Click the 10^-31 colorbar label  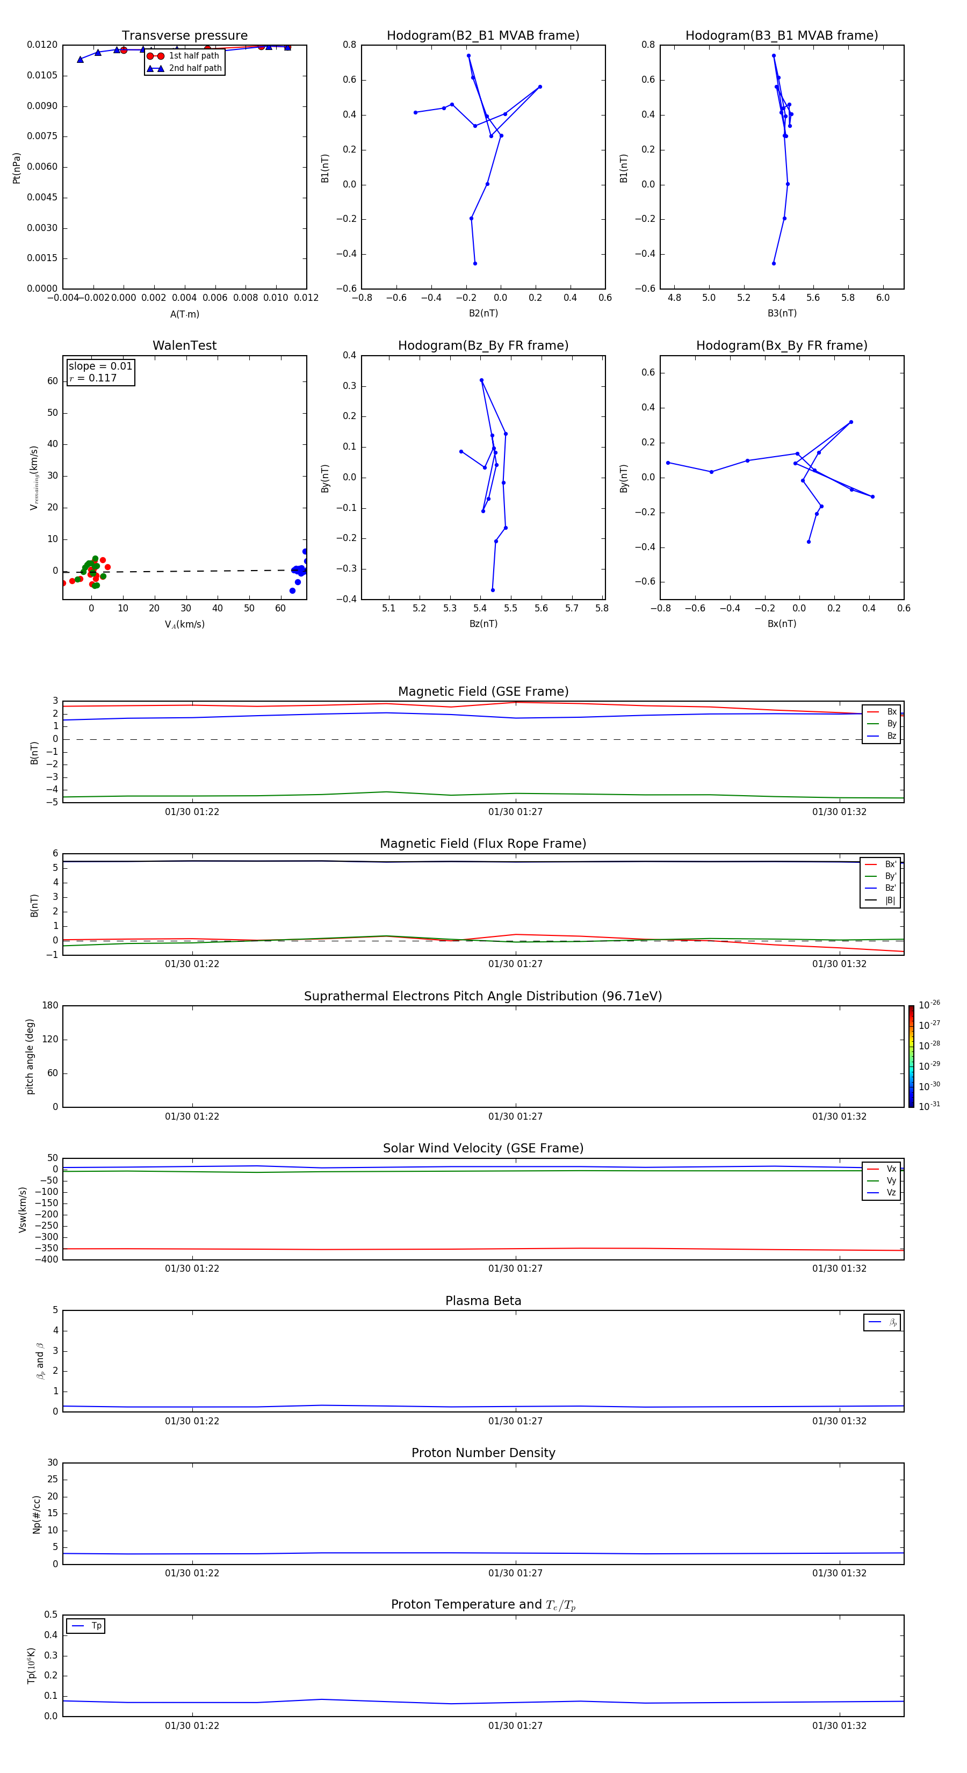[x=929, y=1106]
